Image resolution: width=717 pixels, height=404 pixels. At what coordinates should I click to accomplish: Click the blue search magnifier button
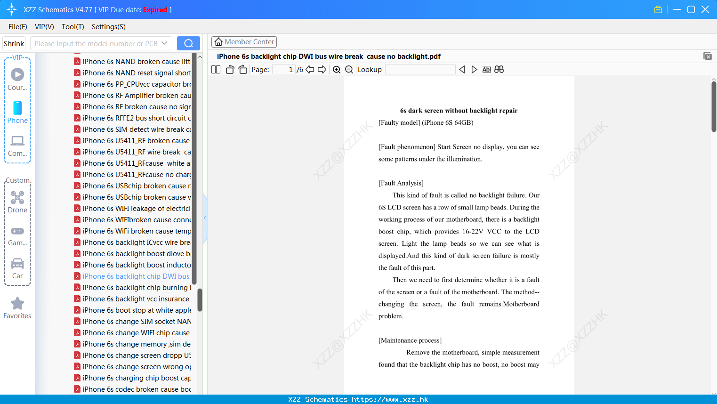(188, 43)
